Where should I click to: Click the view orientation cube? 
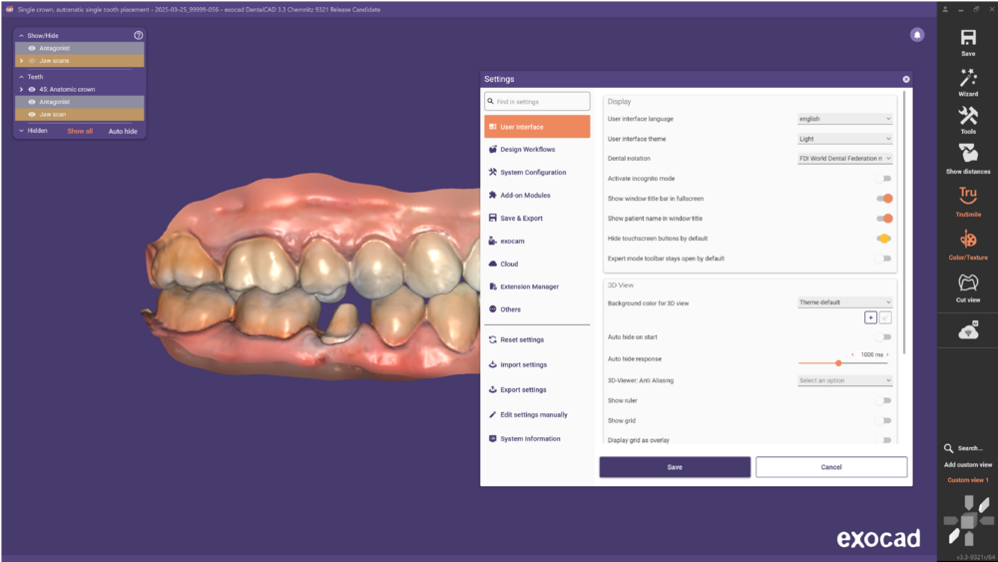tap(968, 521)
